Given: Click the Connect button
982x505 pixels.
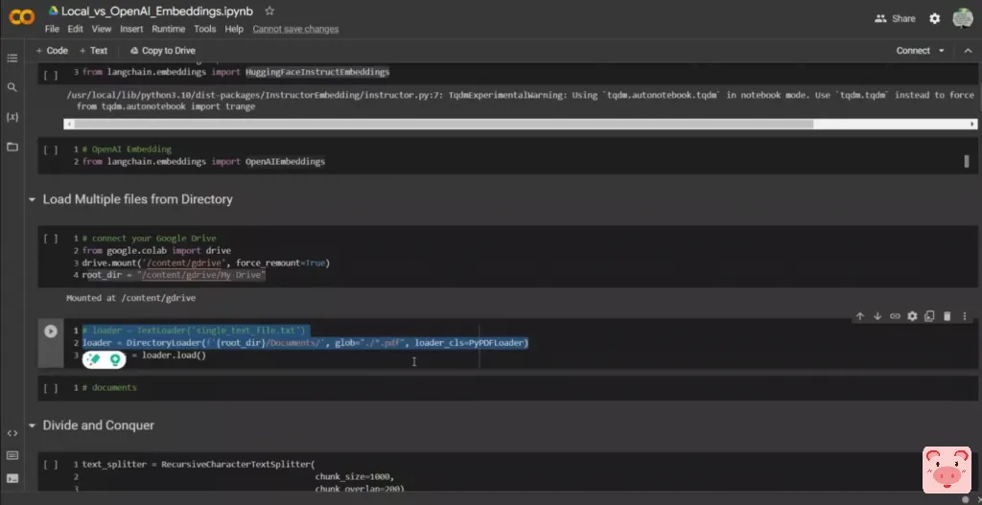Looking at the screenshot, I should (x=913, y=51).
